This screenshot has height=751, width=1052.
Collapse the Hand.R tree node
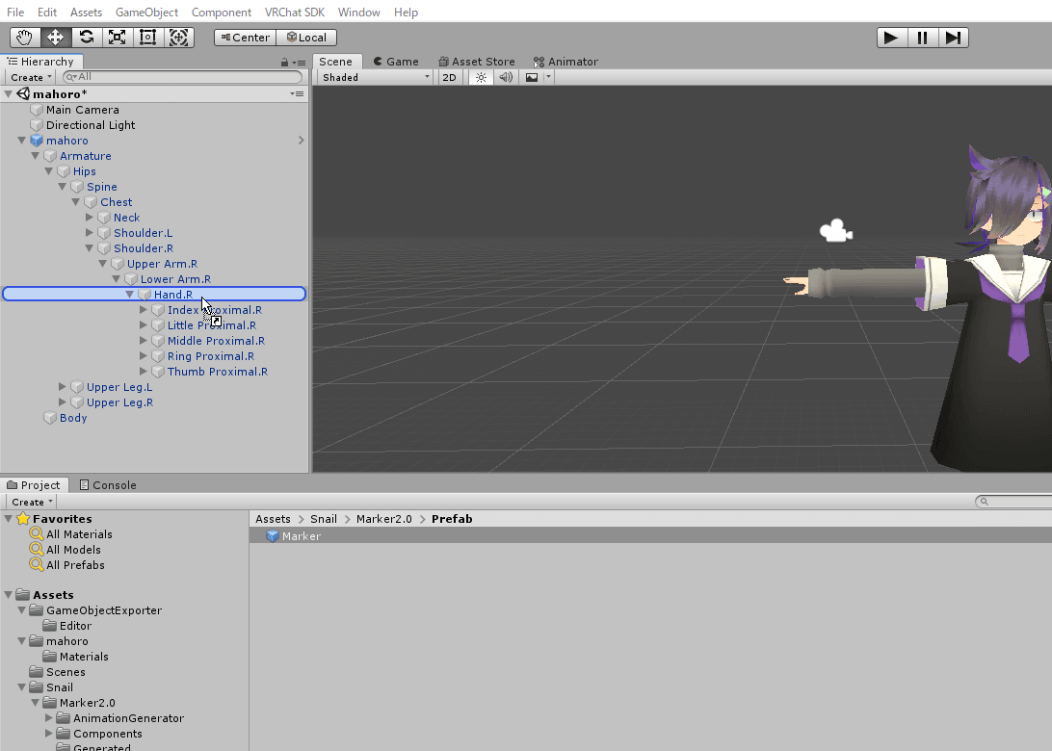(129, 295)
